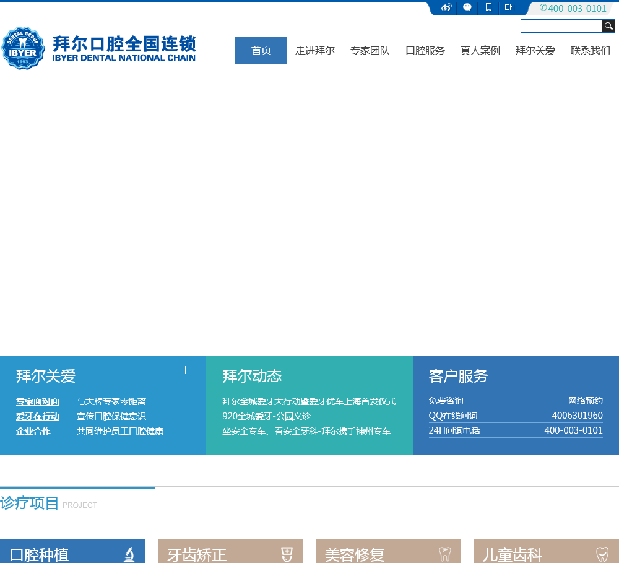Image resolution: width=619 pixels, height=563 pixels.
Task: Open the 专家团队 menu item
Action: click(370, 50)
